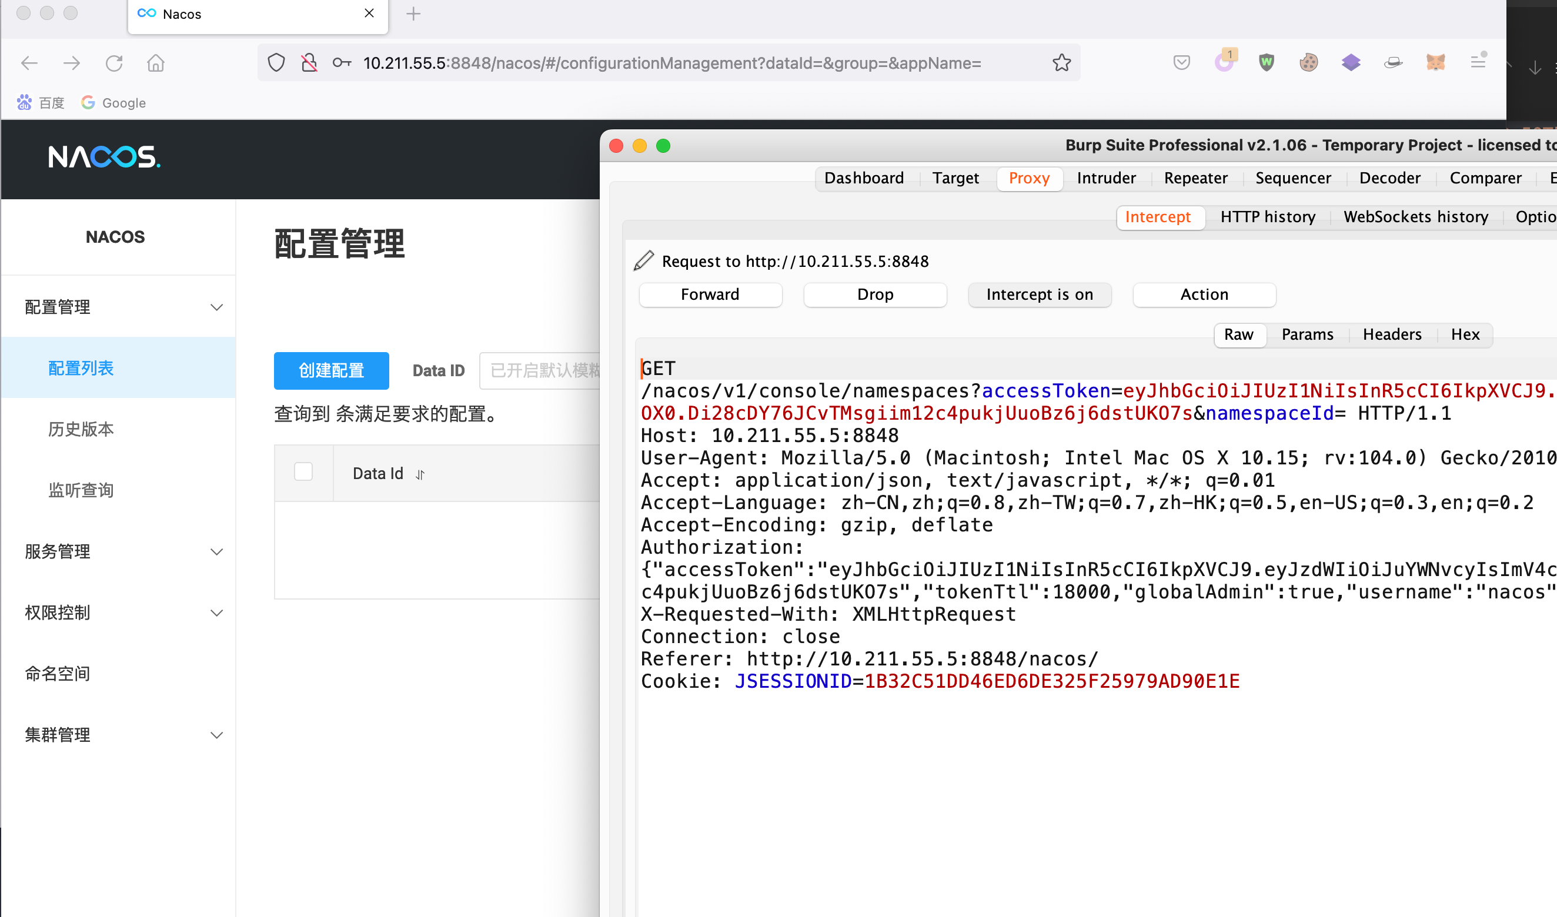The height and width of the screenshot is (917, 1557).
Task: Open a new browser tab
Action: tap(413, 13)
